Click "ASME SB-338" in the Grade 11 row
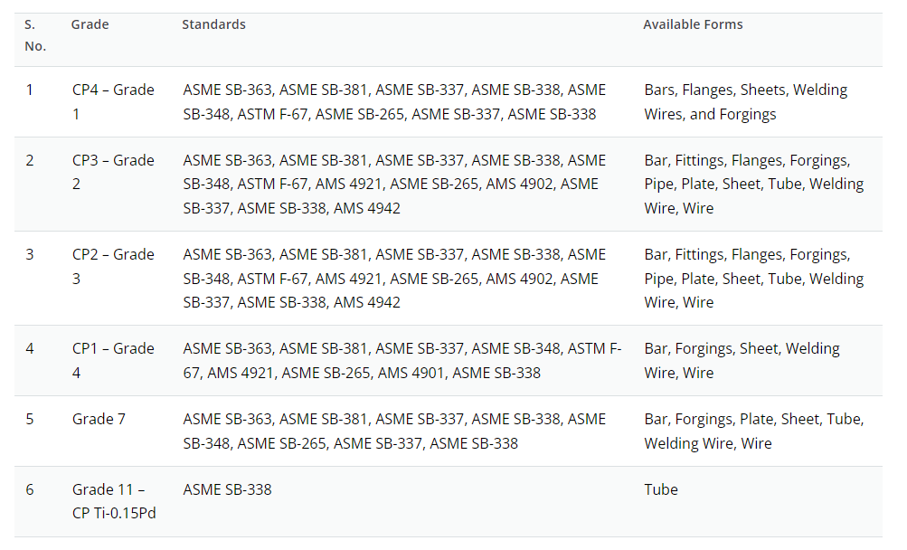 pyautogui.click(x=227, y=489)
